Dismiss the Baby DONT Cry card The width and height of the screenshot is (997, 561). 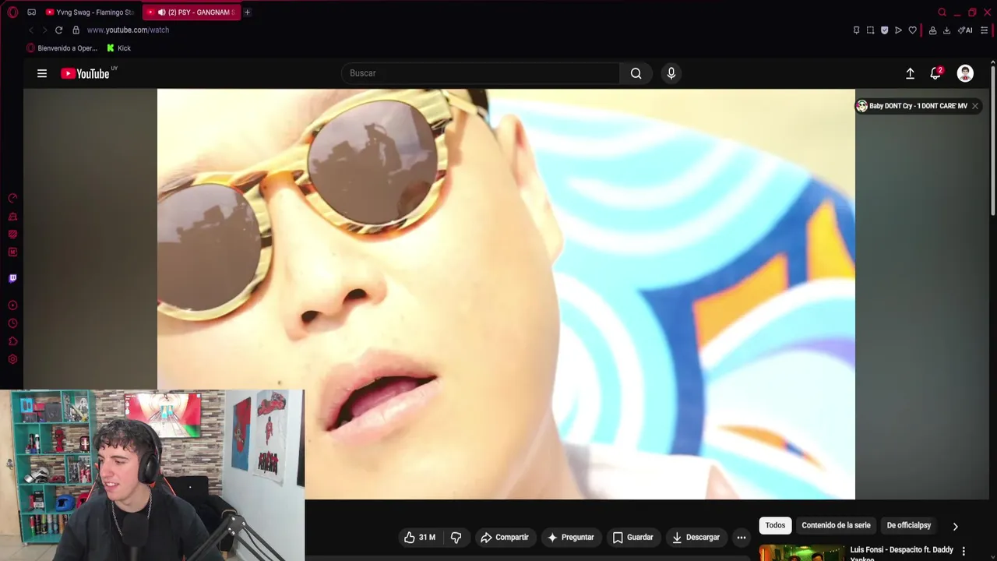[974, 106]
